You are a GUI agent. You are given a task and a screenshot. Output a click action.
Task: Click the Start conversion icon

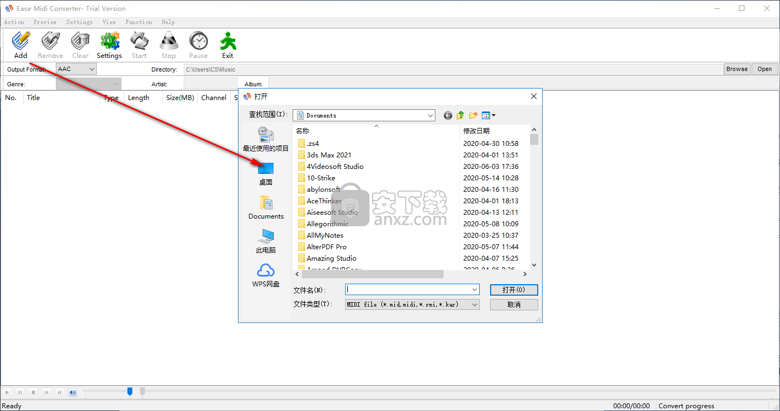(x=139, y=45)
